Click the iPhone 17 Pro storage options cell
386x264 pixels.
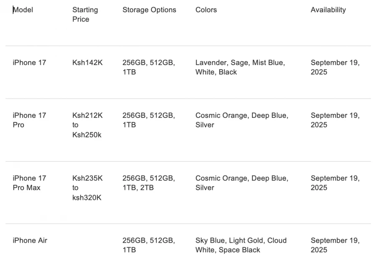149,120
